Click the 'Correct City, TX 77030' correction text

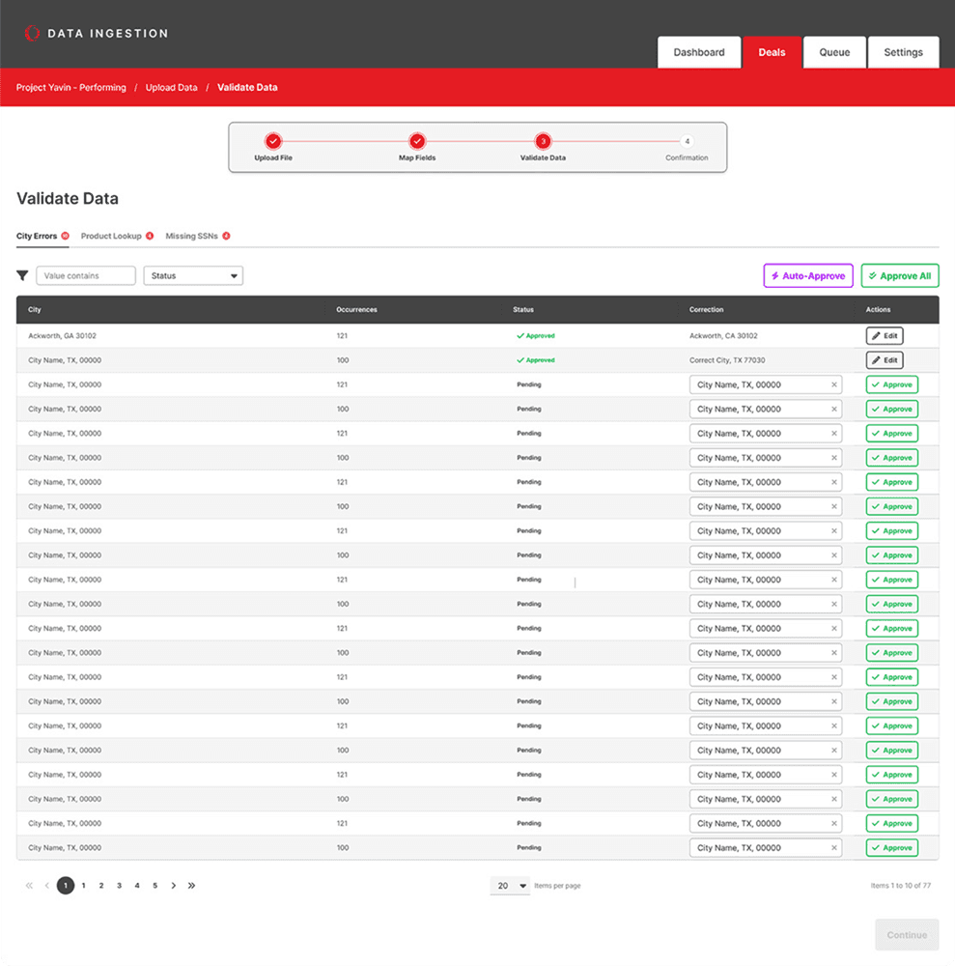point(727,359)
